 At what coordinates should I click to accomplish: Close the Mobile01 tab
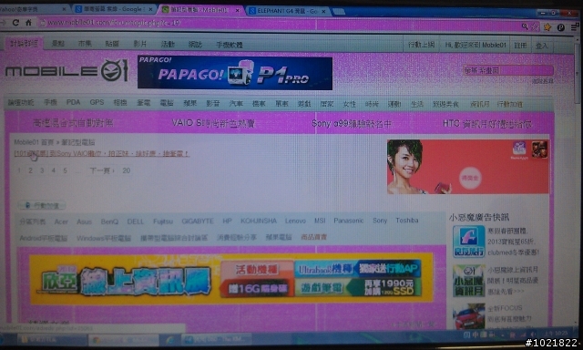coord(237,10)
